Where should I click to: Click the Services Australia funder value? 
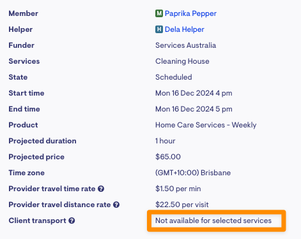185,45
